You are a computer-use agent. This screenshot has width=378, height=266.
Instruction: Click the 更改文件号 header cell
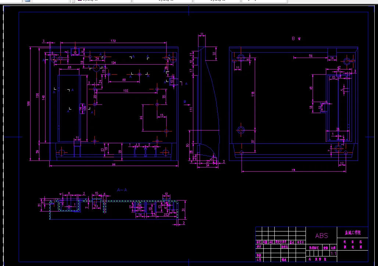pos(281,242)
